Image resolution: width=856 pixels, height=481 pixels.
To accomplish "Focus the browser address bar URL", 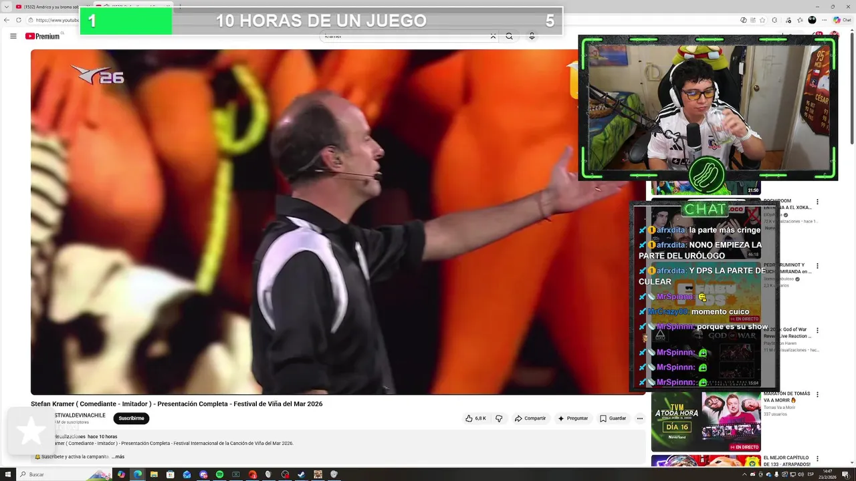I will click(57, 20).
